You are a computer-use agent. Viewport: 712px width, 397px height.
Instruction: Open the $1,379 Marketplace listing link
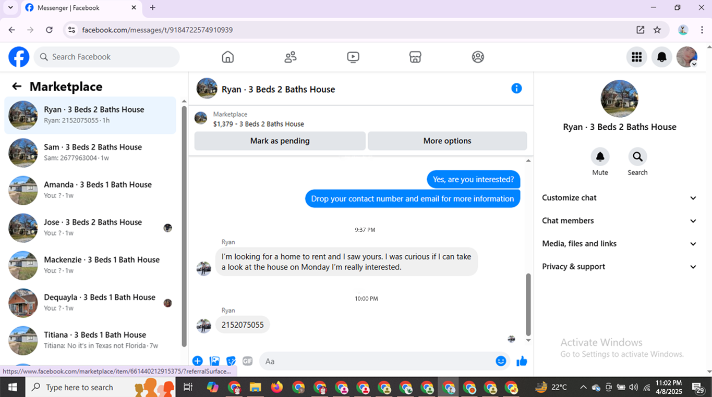pyautogui.click(x=258, y=124)
